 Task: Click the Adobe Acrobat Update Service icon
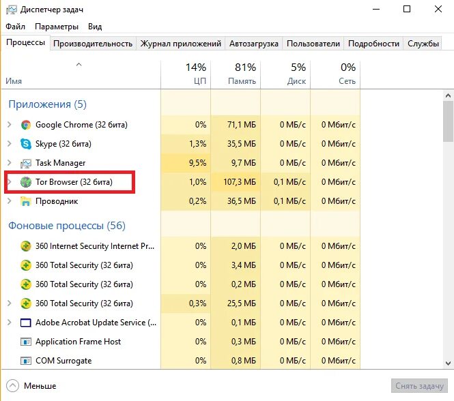[26, 323]
